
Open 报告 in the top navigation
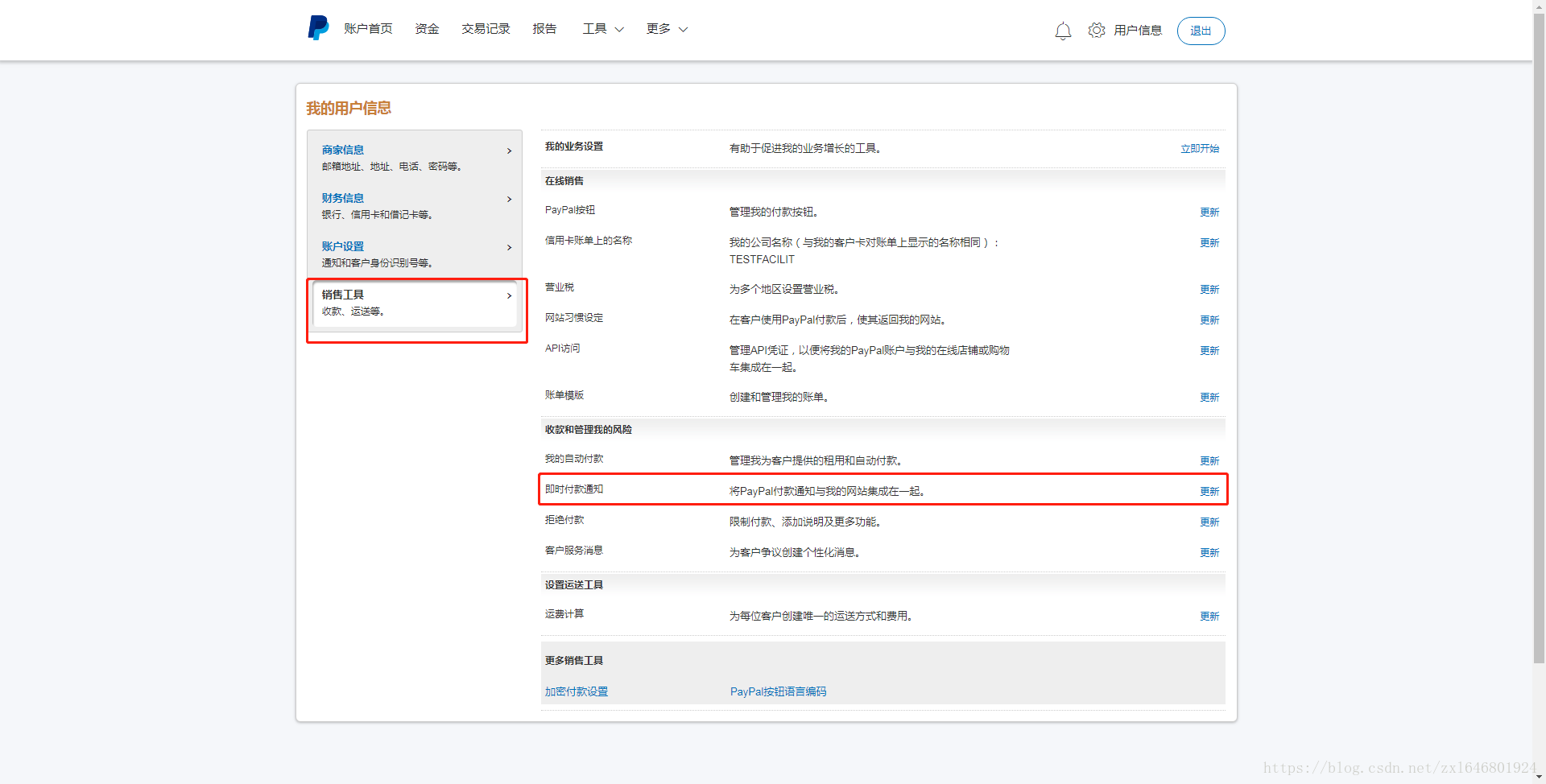point(544,28)
